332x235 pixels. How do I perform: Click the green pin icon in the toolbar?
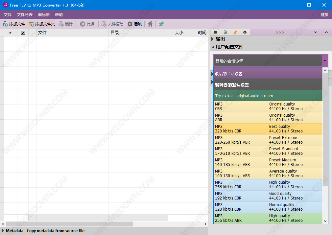click(x=161, y=24)
